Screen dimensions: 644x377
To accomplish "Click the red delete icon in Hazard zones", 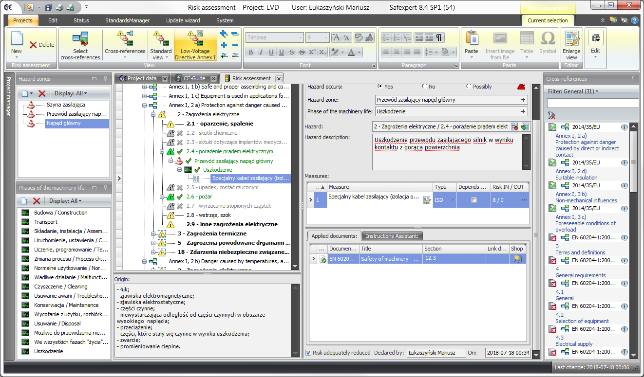I will coord(42,93).
